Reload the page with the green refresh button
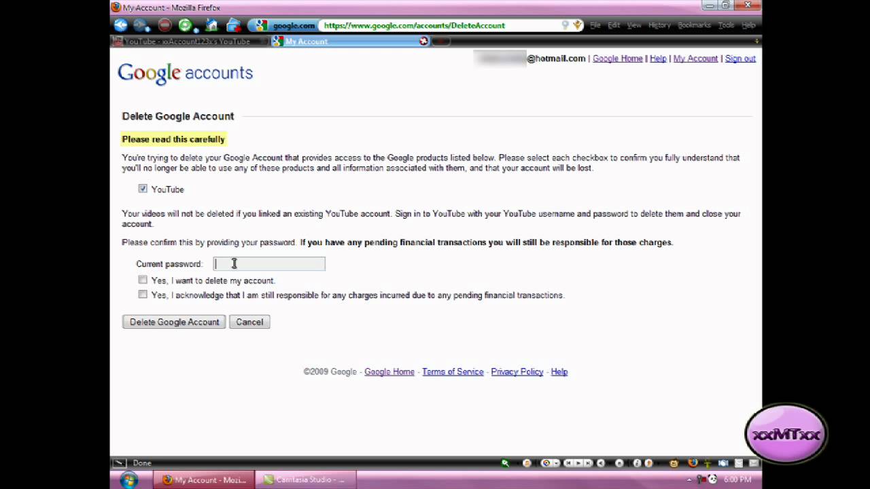870x489 pixels. (186, 25)
